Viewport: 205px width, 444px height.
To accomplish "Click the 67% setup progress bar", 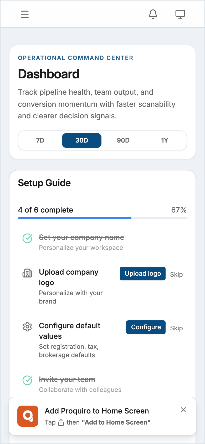I will click(x=102, y=218).
